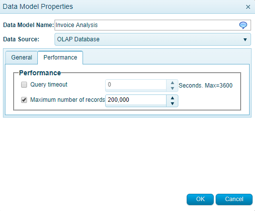Click the Maximum number of records label
The width and height of the screenshot is (255, 211).
point(67,100)
